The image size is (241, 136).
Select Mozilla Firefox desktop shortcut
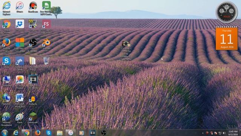[6, 45]
